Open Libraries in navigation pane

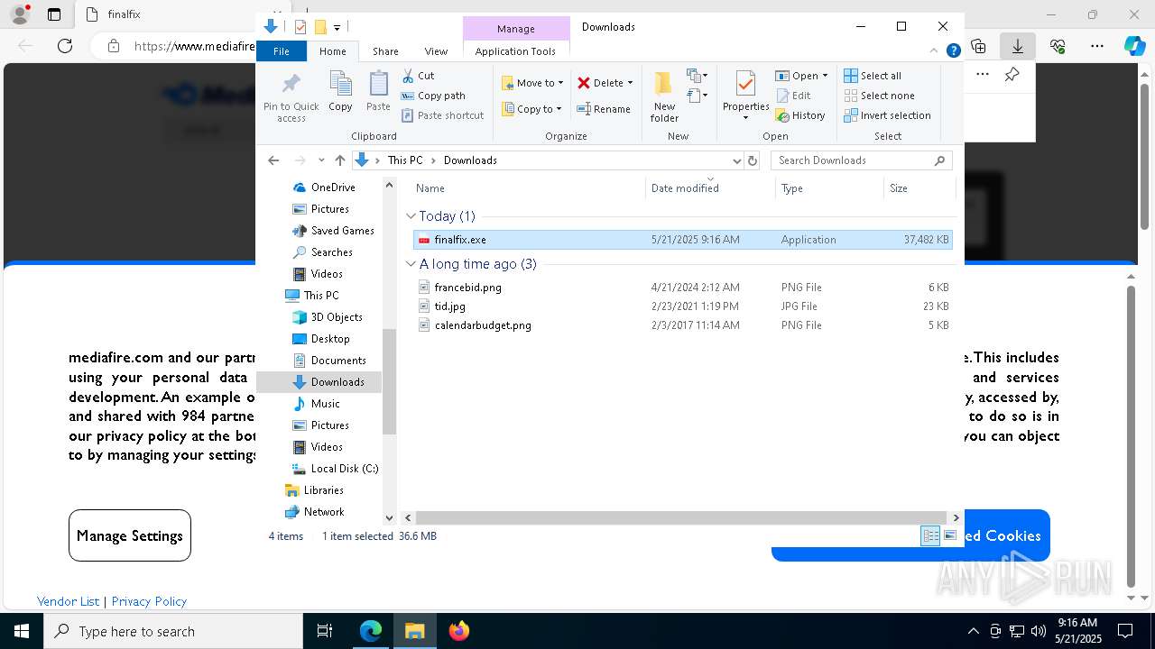click(x=314, y=490)
